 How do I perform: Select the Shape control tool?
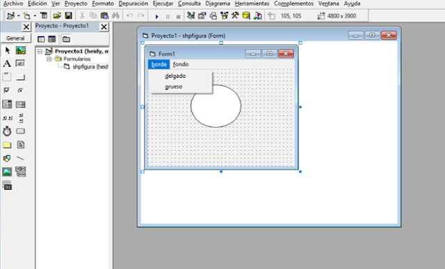(x=7, y=158)
